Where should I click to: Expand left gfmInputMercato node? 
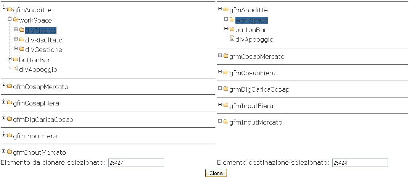4,151
